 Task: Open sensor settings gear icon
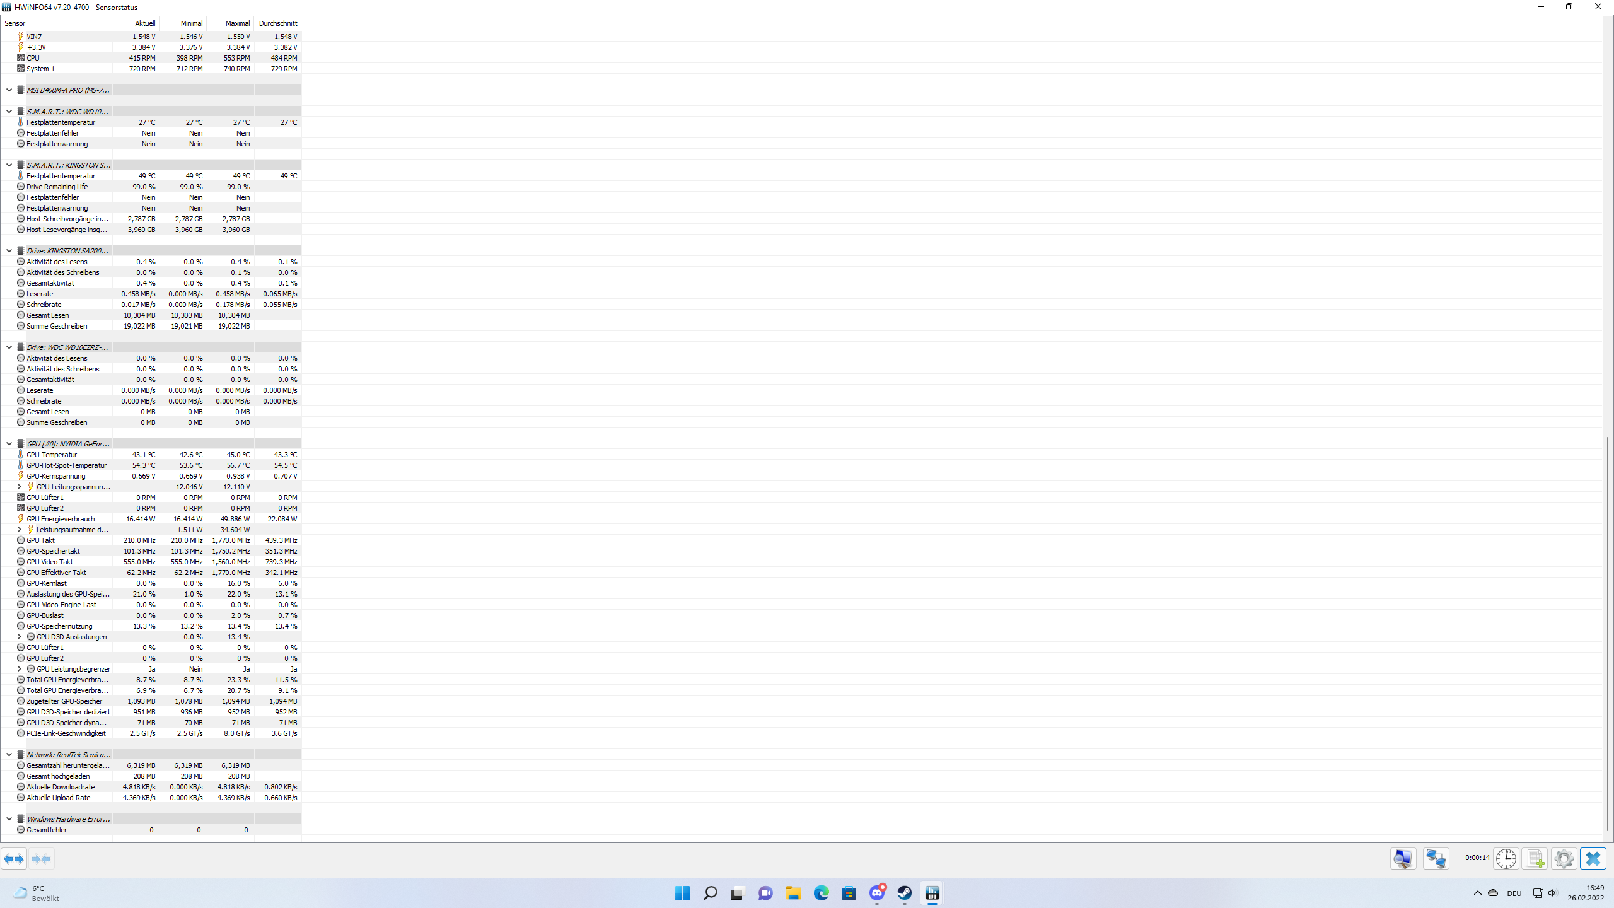point(1564,858)
